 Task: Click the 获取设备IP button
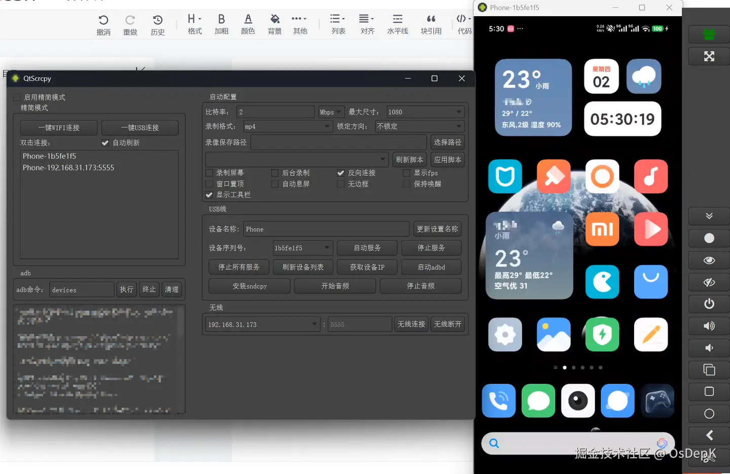click(x=367, y=267)
